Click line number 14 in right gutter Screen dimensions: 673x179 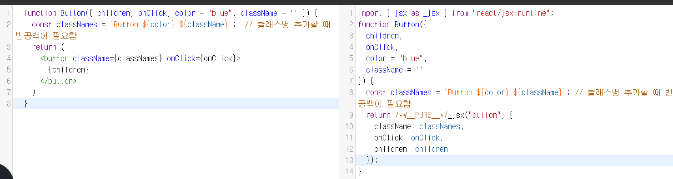point(349,172)
